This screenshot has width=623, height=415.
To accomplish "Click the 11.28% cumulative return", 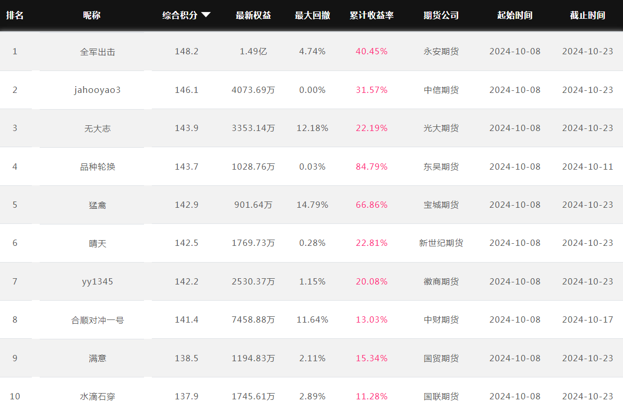I will pos(372,396).
